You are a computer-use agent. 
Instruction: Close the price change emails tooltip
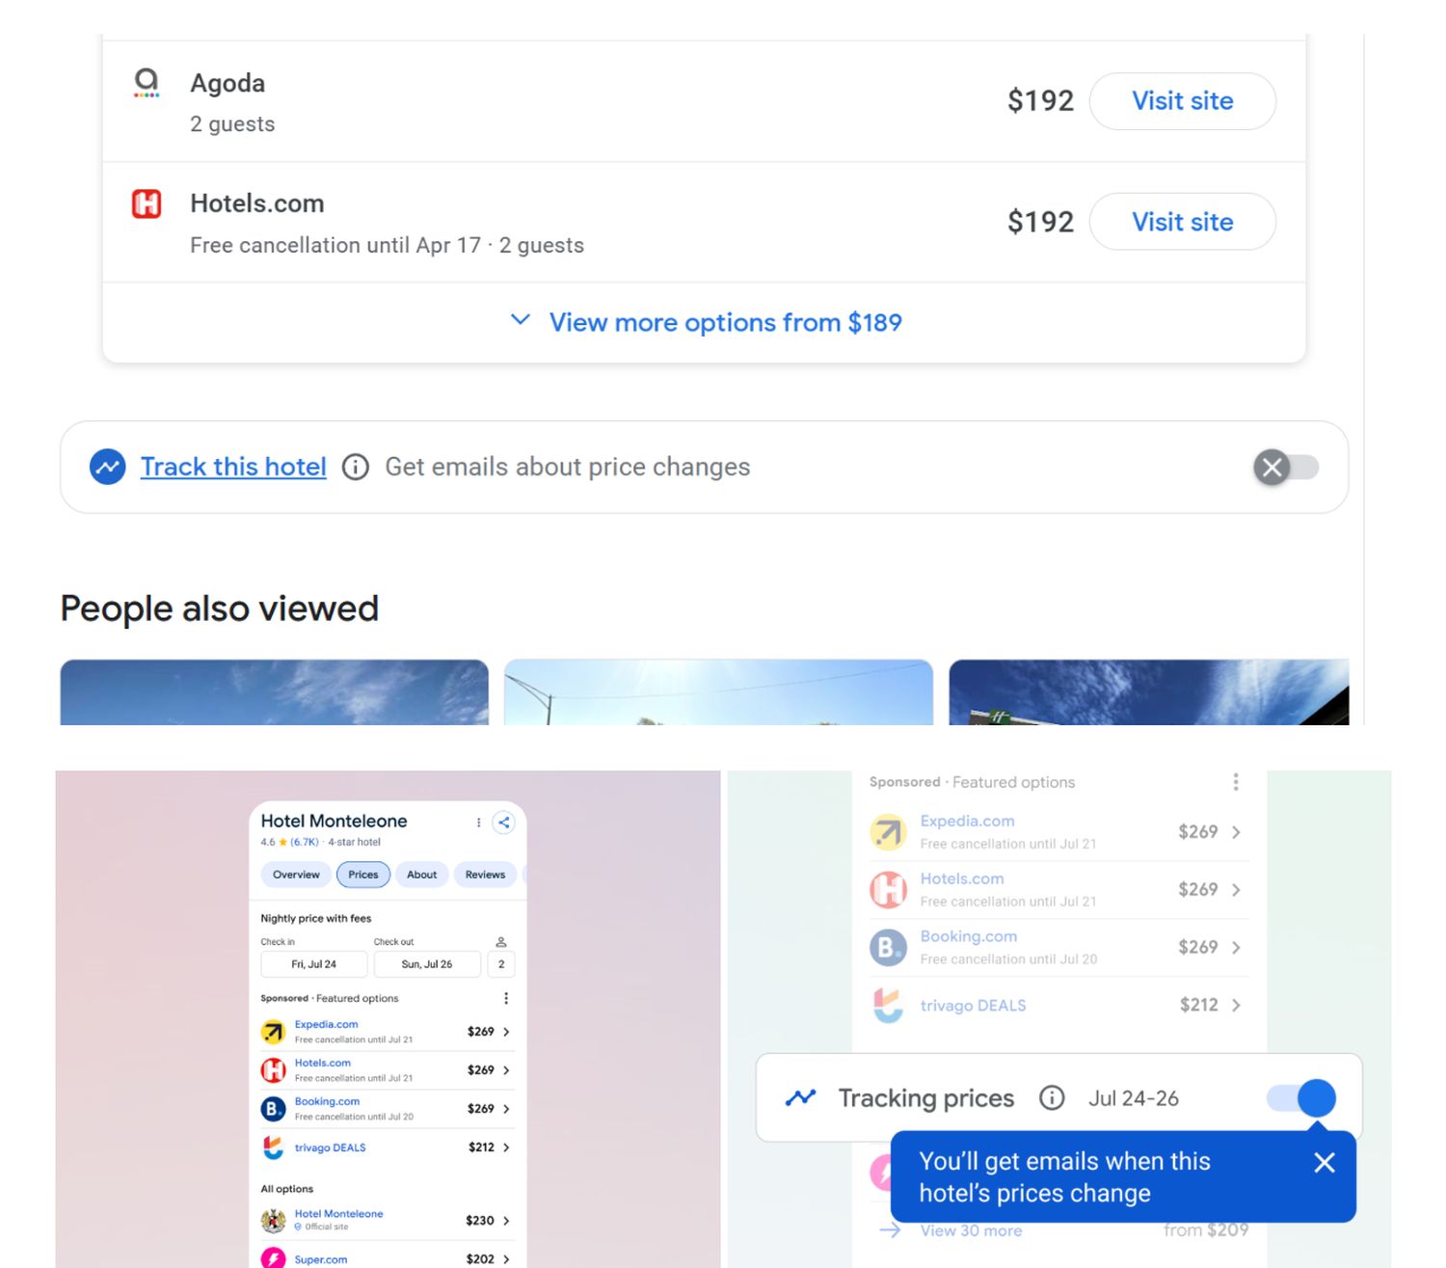[x=1325, y=1163]
